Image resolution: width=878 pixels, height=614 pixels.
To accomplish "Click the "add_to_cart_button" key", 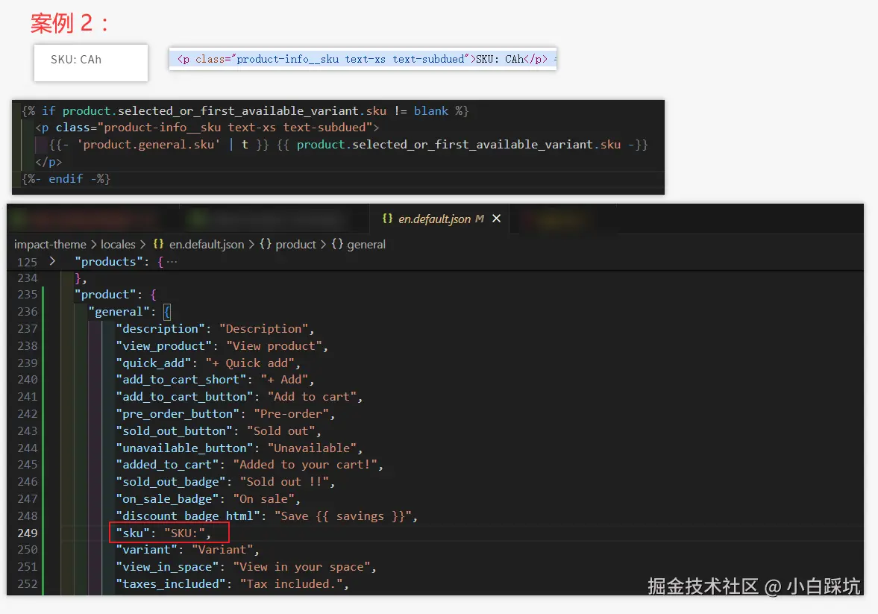I will pos(184,397).
